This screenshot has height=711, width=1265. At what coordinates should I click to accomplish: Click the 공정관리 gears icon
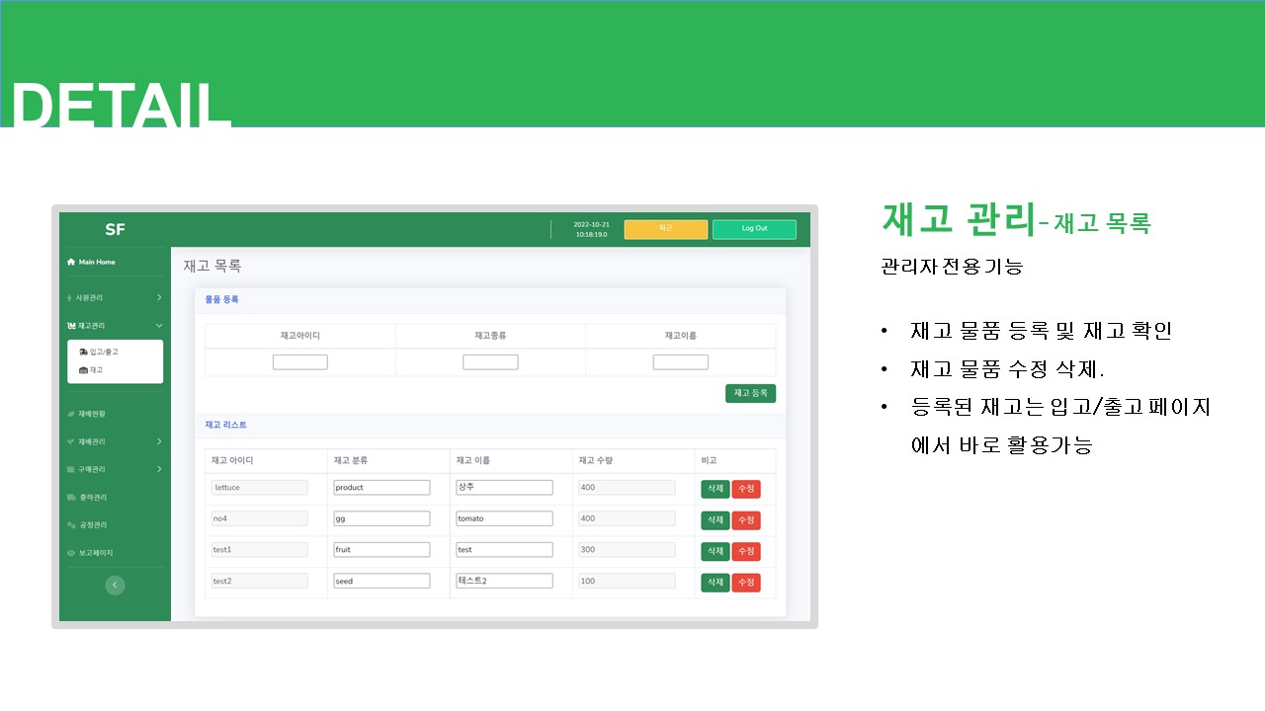(71, 524)
